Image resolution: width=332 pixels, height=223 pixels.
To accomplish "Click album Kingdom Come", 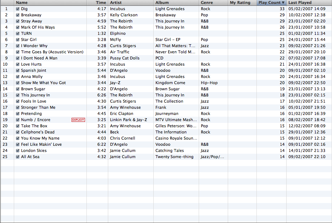I will [x=170, y=83].
